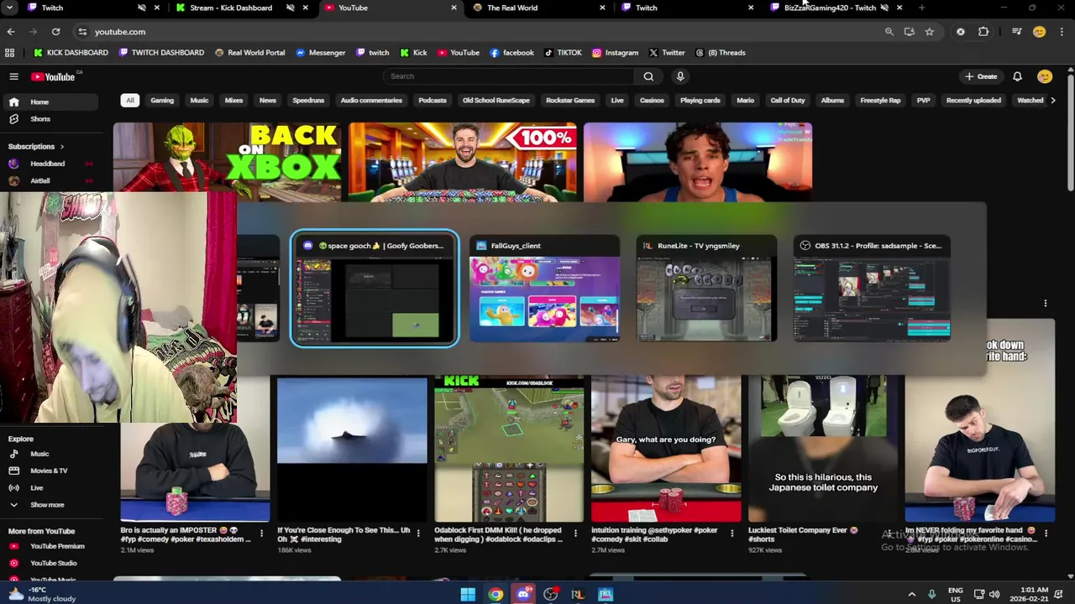Open options for the 'Bro is actually an IMPOSTER' short

coord(261,533)
